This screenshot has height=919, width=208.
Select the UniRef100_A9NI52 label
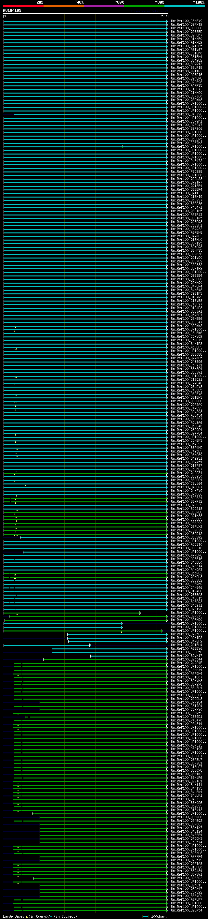(x=187, y=638)
